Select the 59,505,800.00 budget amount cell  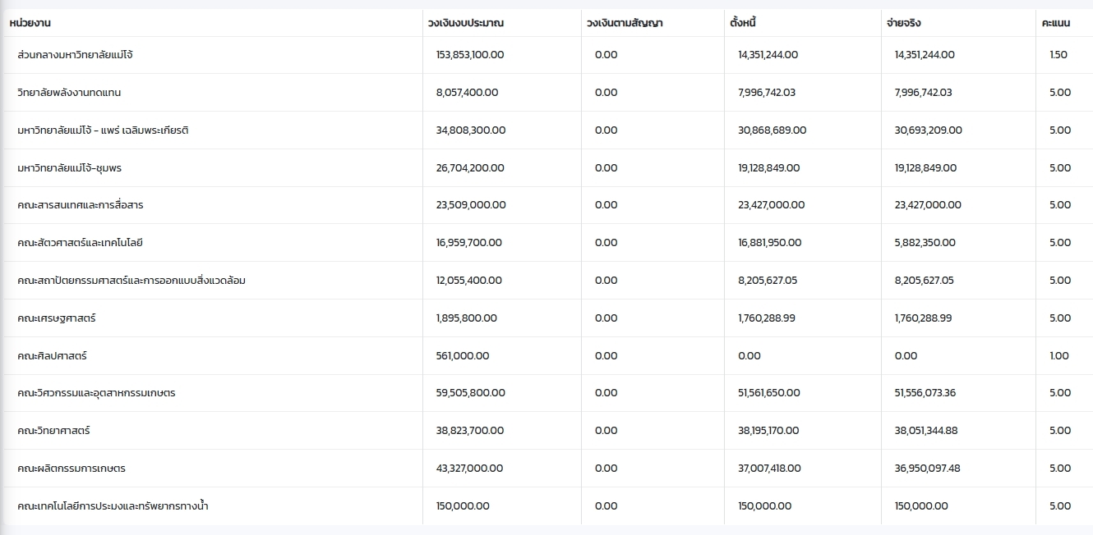coord(471,393)
